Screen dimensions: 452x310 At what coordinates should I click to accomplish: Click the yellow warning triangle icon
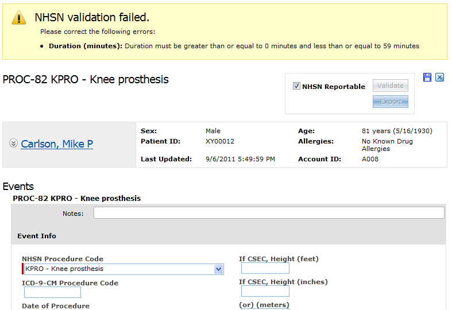tap(19, 18)
